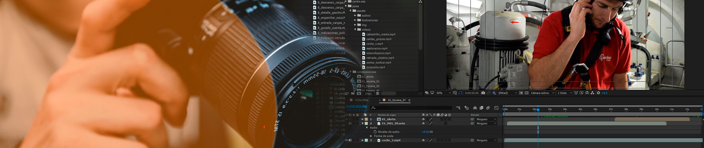Toggle stopwatch for Niveles de audio
The width and height of the screenshot is (704, 148).
point(375,132)
